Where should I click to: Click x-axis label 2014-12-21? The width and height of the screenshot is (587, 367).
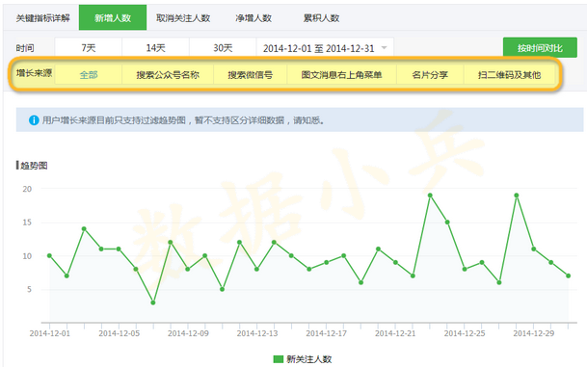(x=395, y=333)
